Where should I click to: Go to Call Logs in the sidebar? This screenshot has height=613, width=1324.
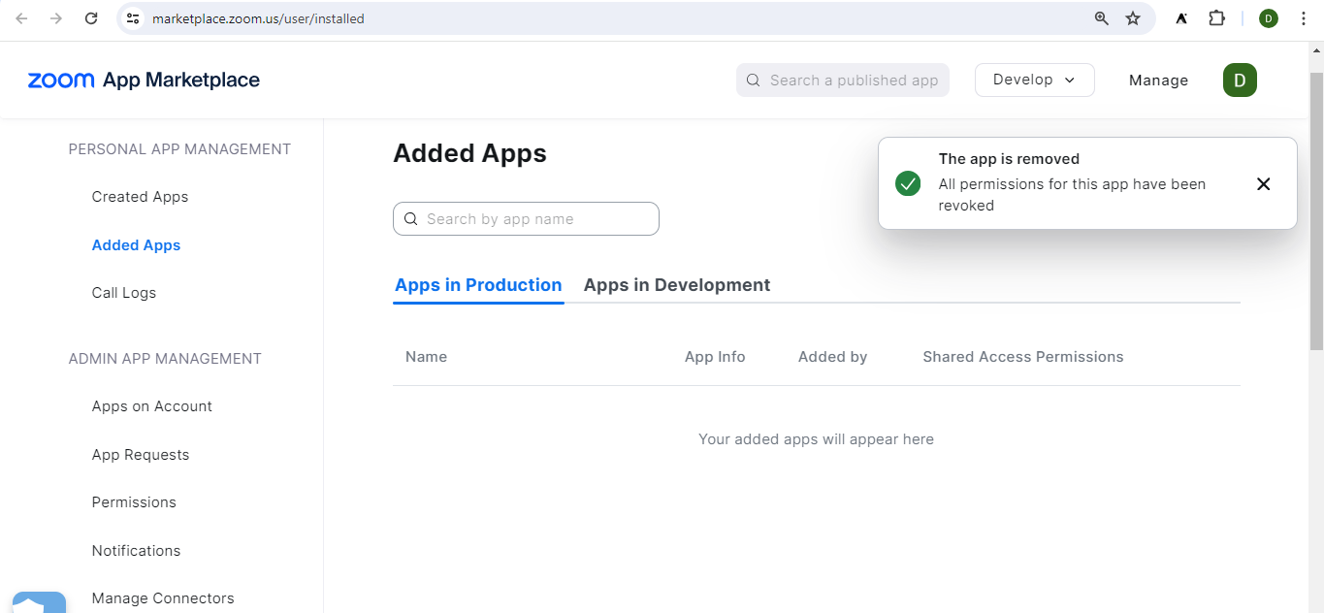(x=123, y=293)
